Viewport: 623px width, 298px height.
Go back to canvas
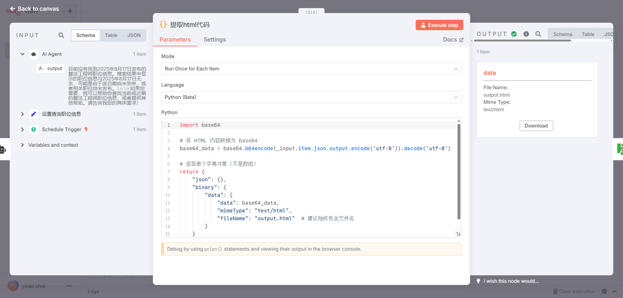pyautogui.click(x=34, y=9)
